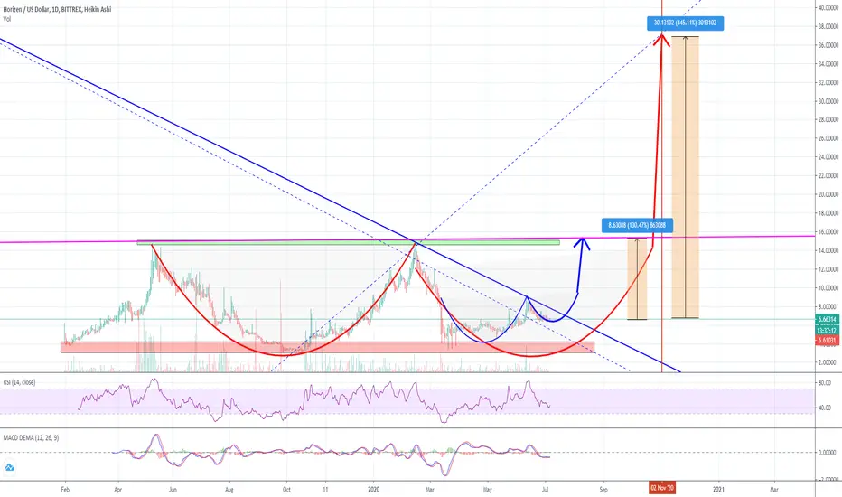Screen dimensions: 842x497
Task: Click the 0.0000 MACD scale label
Action: point(827,453)
